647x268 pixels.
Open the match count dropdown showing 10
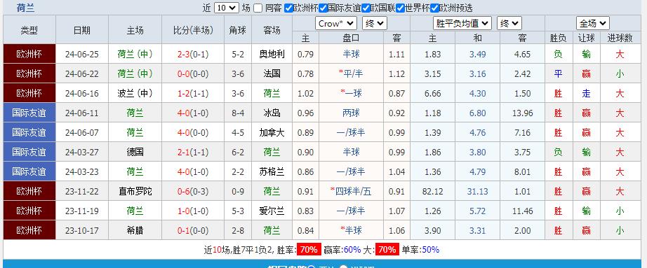point(227,8)
